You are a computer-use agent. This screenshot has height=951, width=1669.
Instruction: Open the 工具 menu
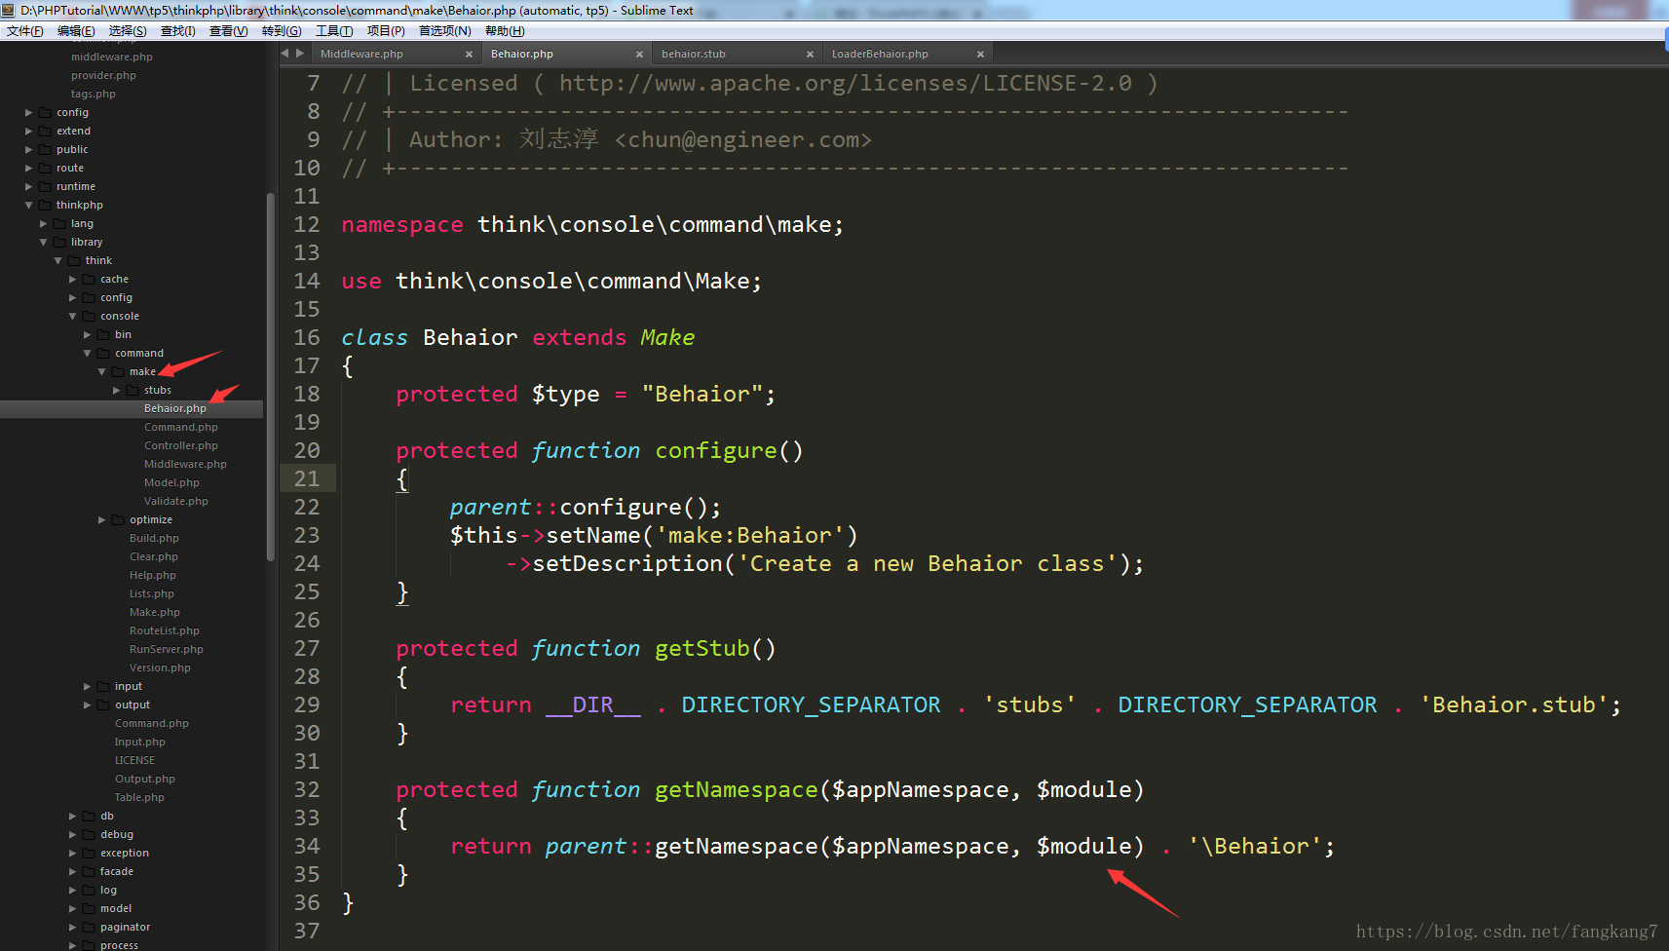click(x=334, y=30)
